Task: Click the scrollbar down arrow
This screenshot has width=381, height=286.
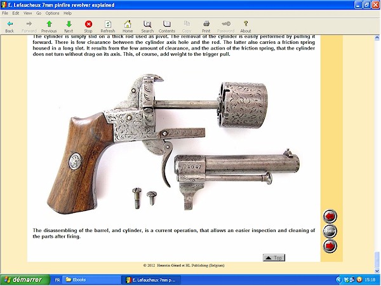Action: click(377, 271)
